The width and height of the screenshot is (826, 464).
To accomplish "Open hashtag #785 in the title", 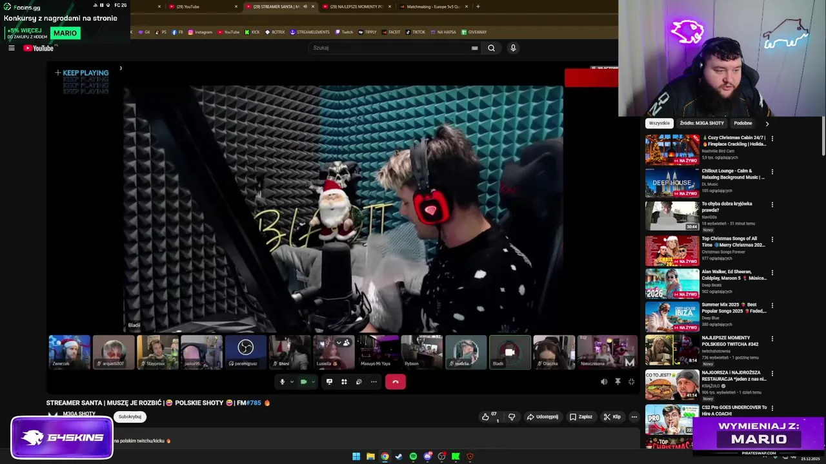I will click(254, 403).
